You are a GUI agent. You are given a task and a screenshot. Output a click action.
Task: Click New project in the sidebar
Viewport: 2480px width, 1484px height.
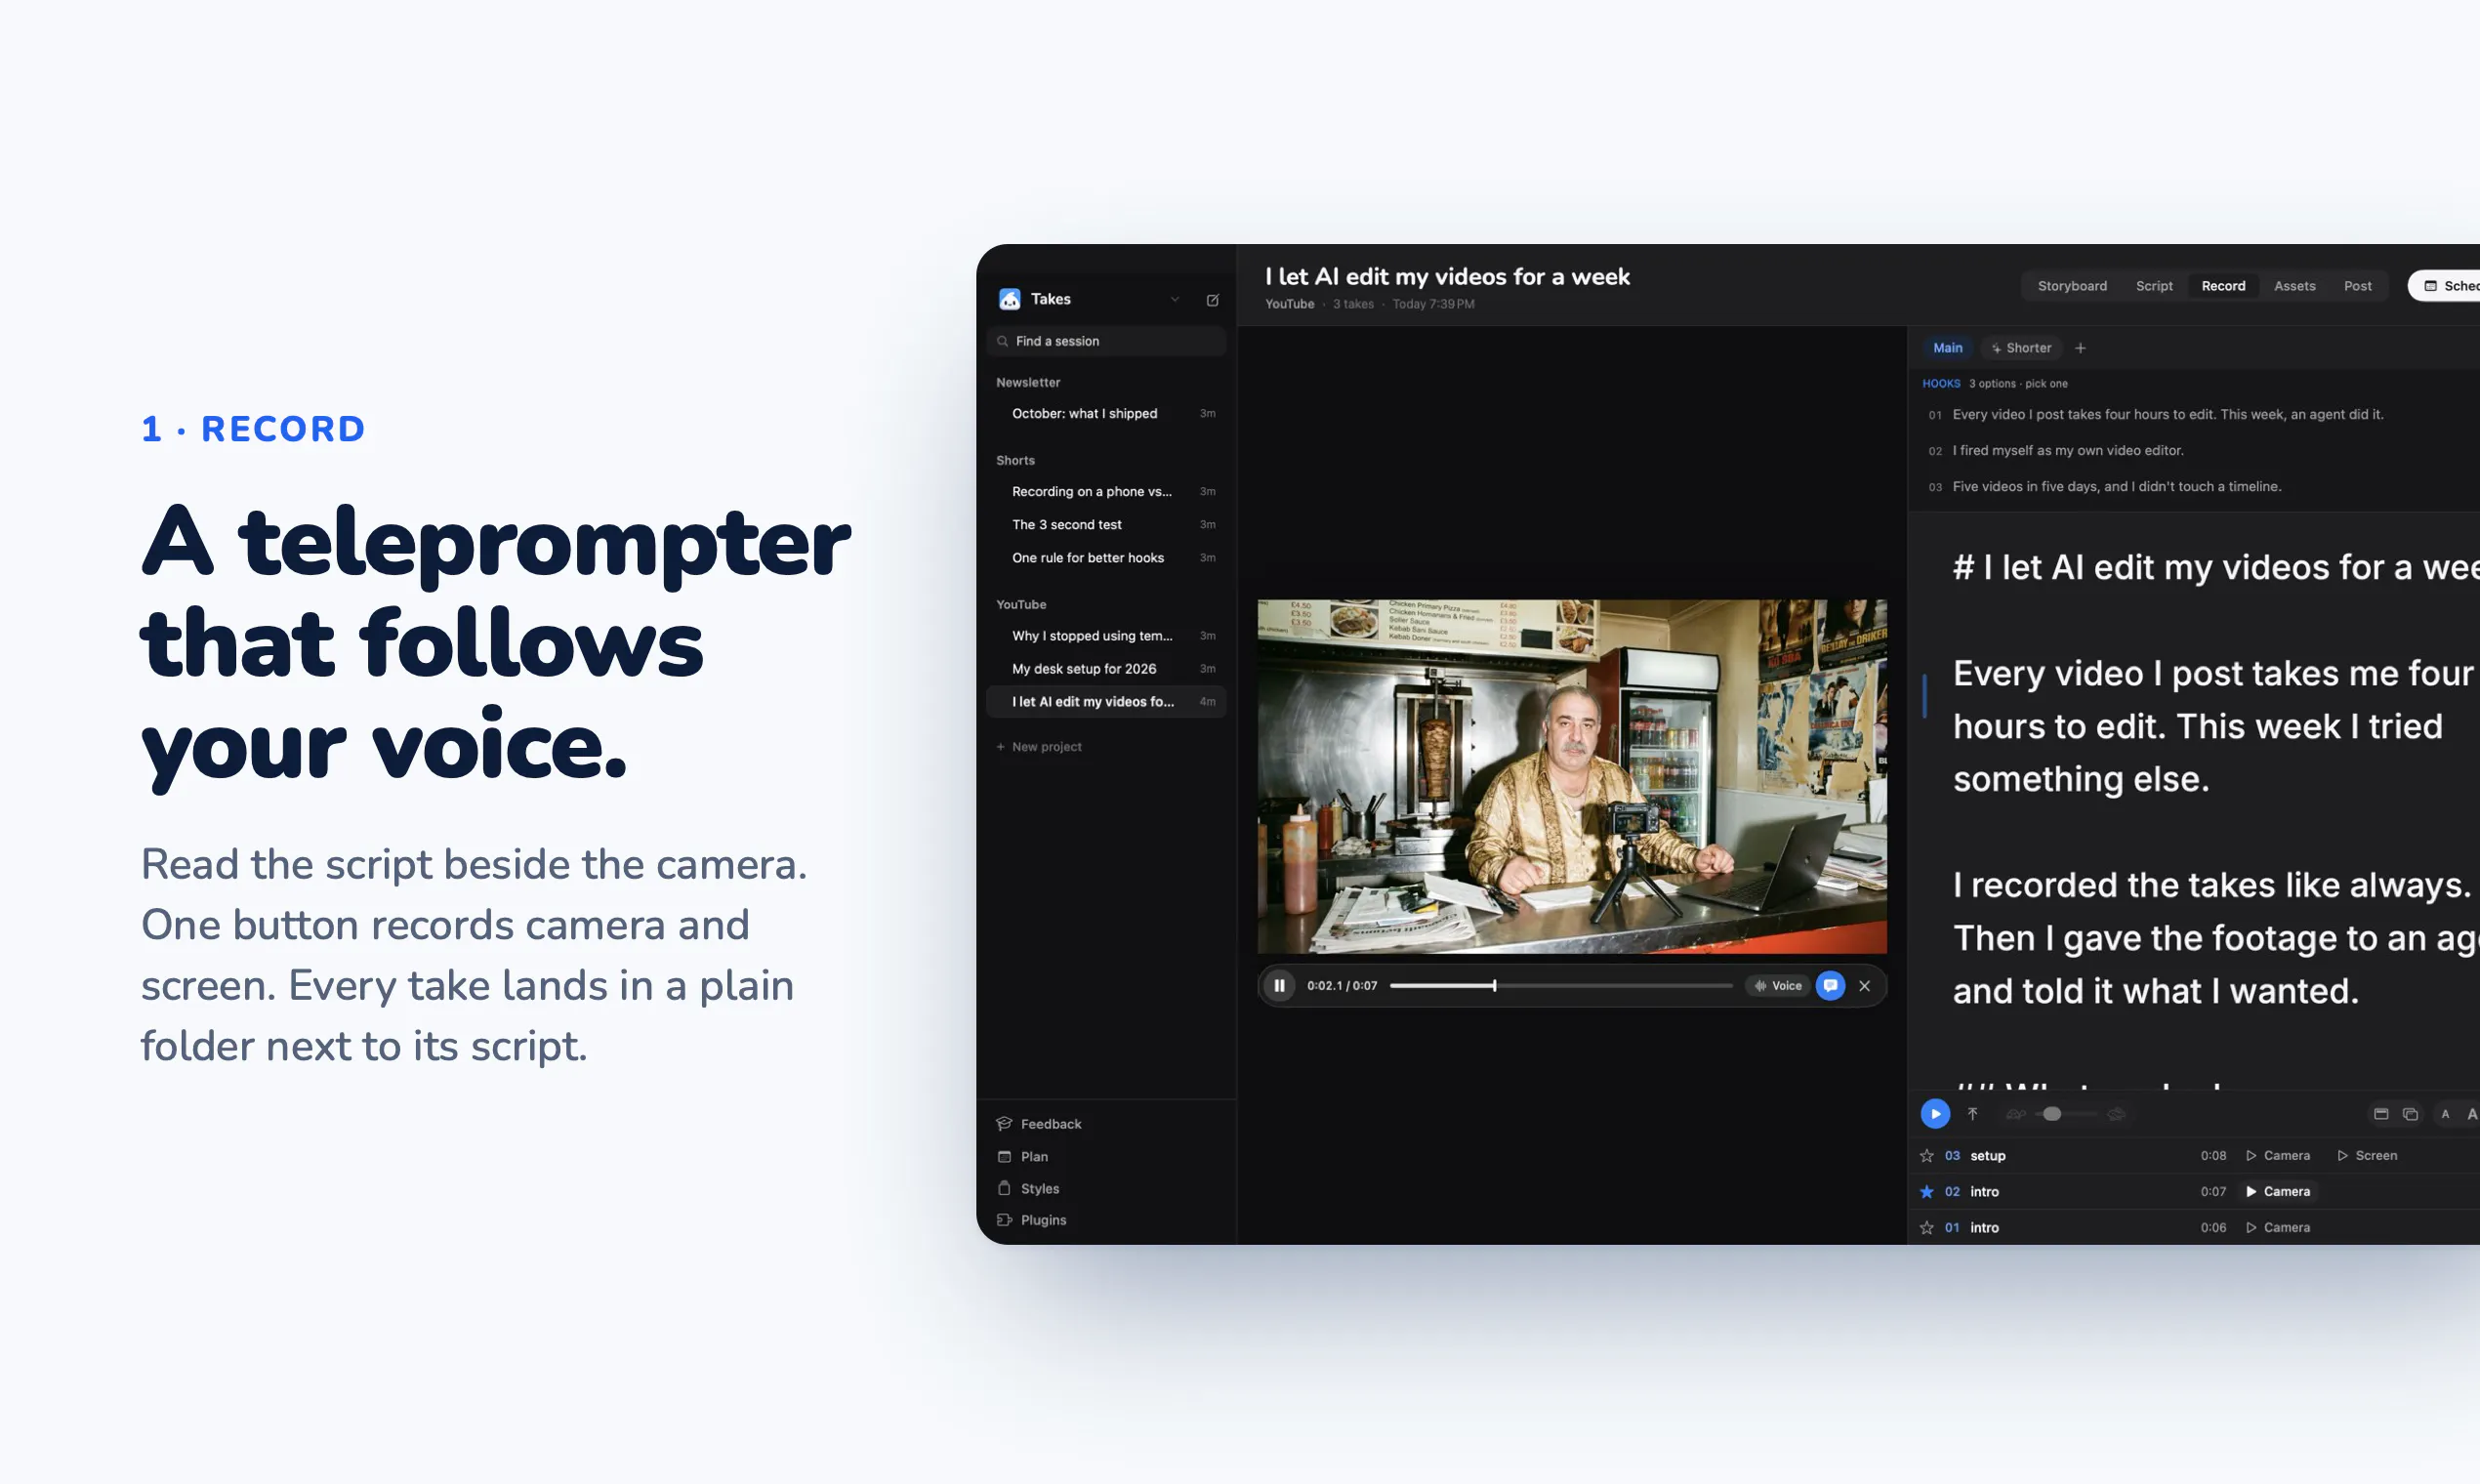coord(1039,747)
